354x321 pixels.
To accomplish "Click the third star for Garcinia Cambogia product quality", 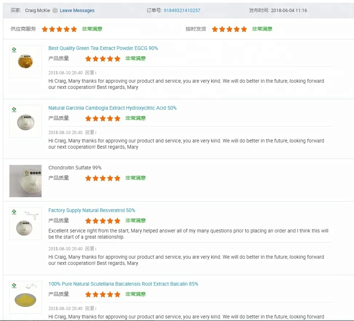I will (103, 118).
